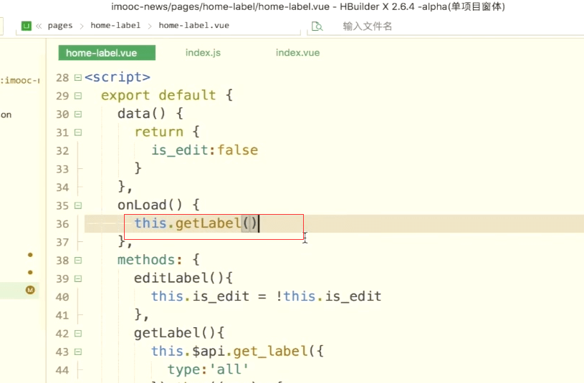Click the breadcrumb back double-chevron
The image size is (584, 383).
39,26
